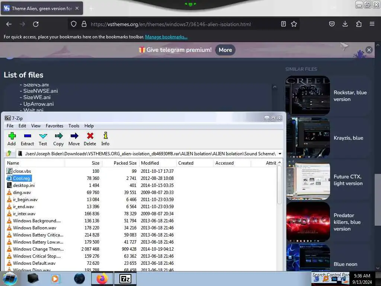Open Future CTX, light version theme

click(x=348, y=180)
